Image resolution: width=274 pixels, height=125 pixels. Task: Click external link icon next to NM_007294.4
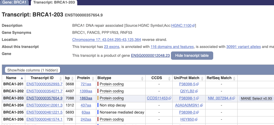(x=234, y=99)
